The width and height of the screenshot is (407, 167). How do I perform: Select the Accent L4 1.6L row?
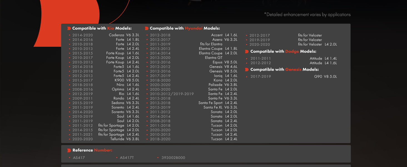(192, 35)
